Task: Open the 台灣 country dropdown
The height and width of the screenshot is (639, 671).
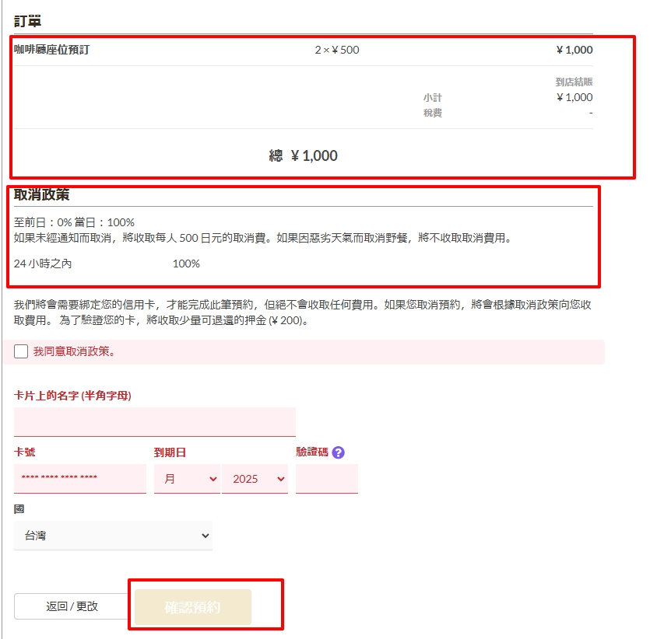Action: [113, 536]
